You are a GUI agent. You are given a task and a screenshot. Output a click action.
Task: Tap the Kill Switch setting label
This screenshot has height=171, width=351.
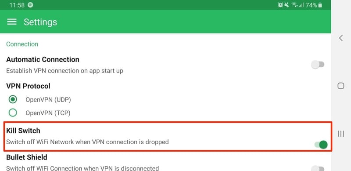pos(23,131)
